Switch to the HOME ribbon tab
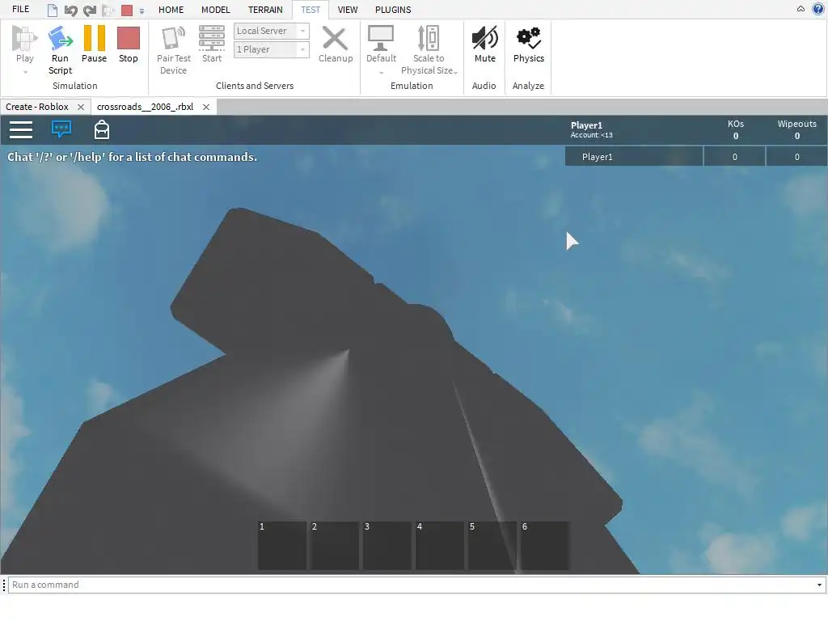 tap(171, 10)
